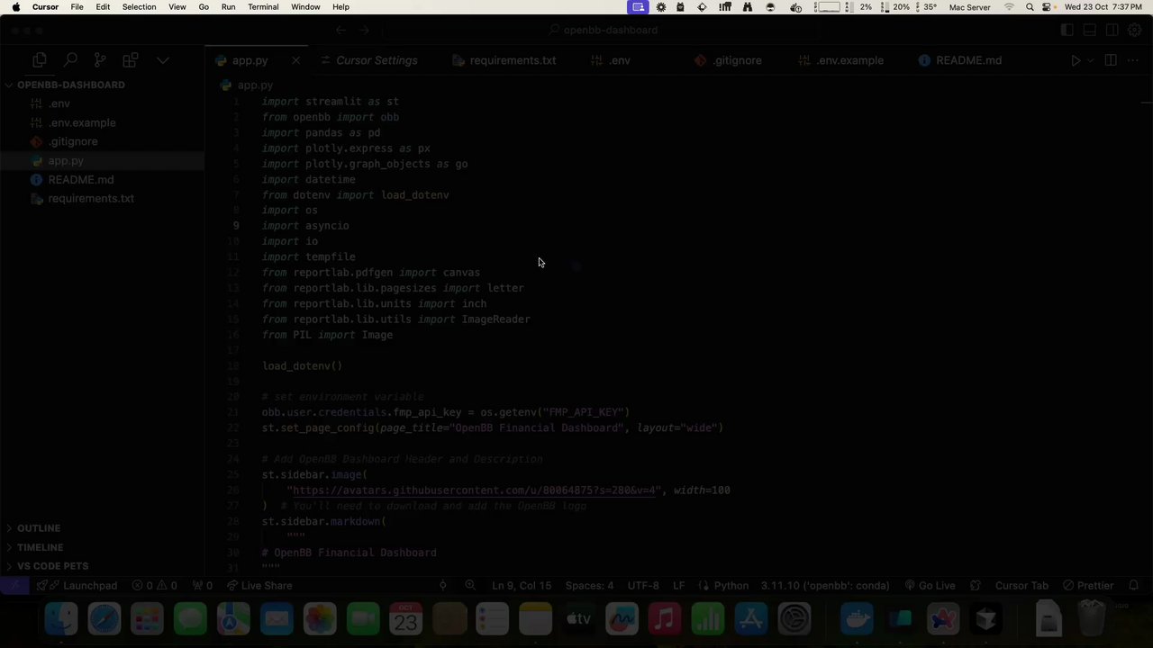Open requirements.txt in the explorer
The width and height of the screenshot is (1153, 648).
click(x=91, y=198)
